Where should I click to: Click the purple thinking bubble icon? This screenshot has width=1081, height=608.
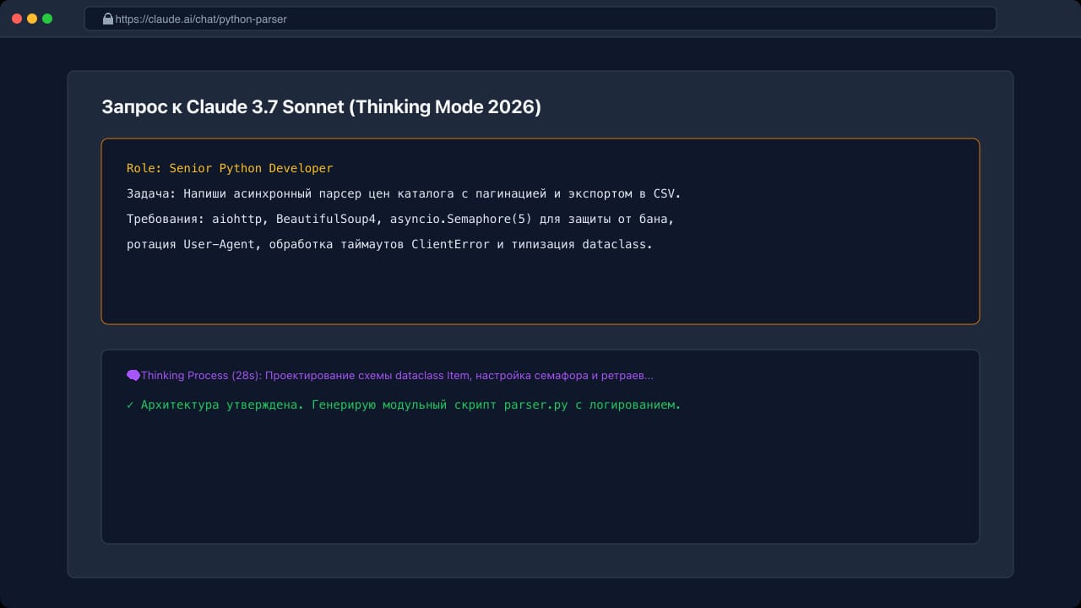tap(133, 375)
